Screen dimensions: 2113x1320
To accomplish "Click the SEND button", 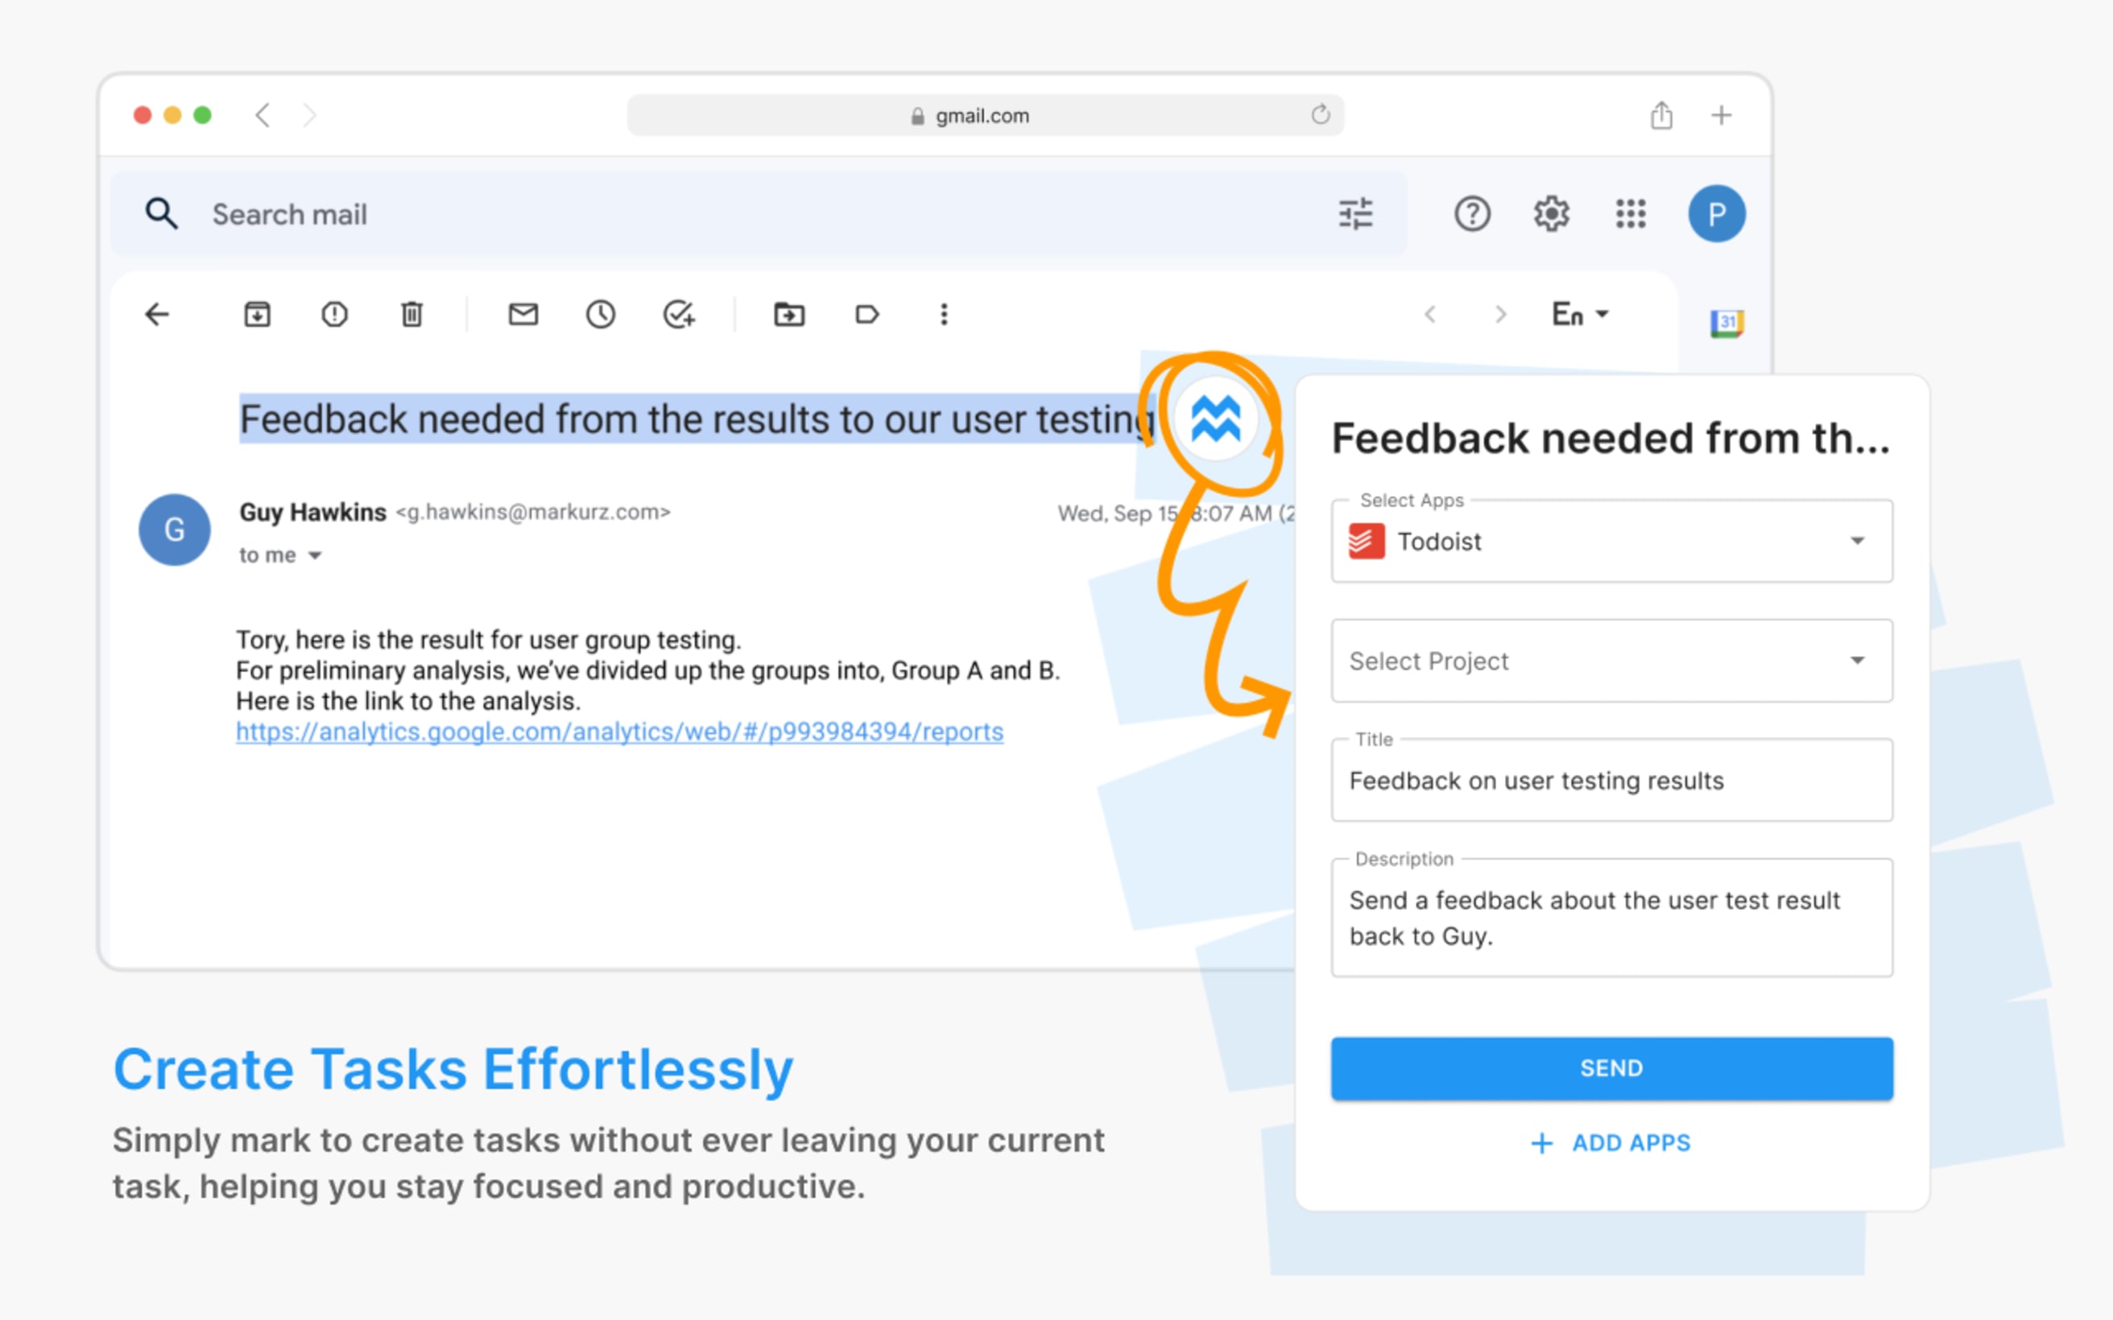I will point(1610,1067).
